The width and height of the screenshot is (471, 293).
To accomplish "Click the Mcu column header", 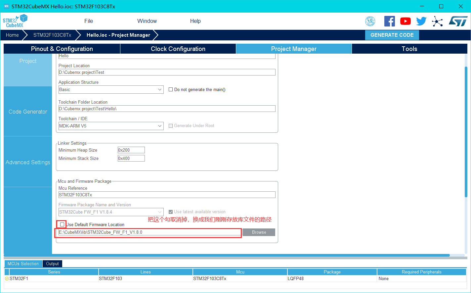I will tap(240, 272).
